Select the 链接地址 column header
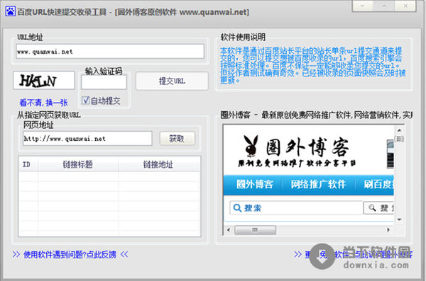426x281 pixels. (159, 164)
